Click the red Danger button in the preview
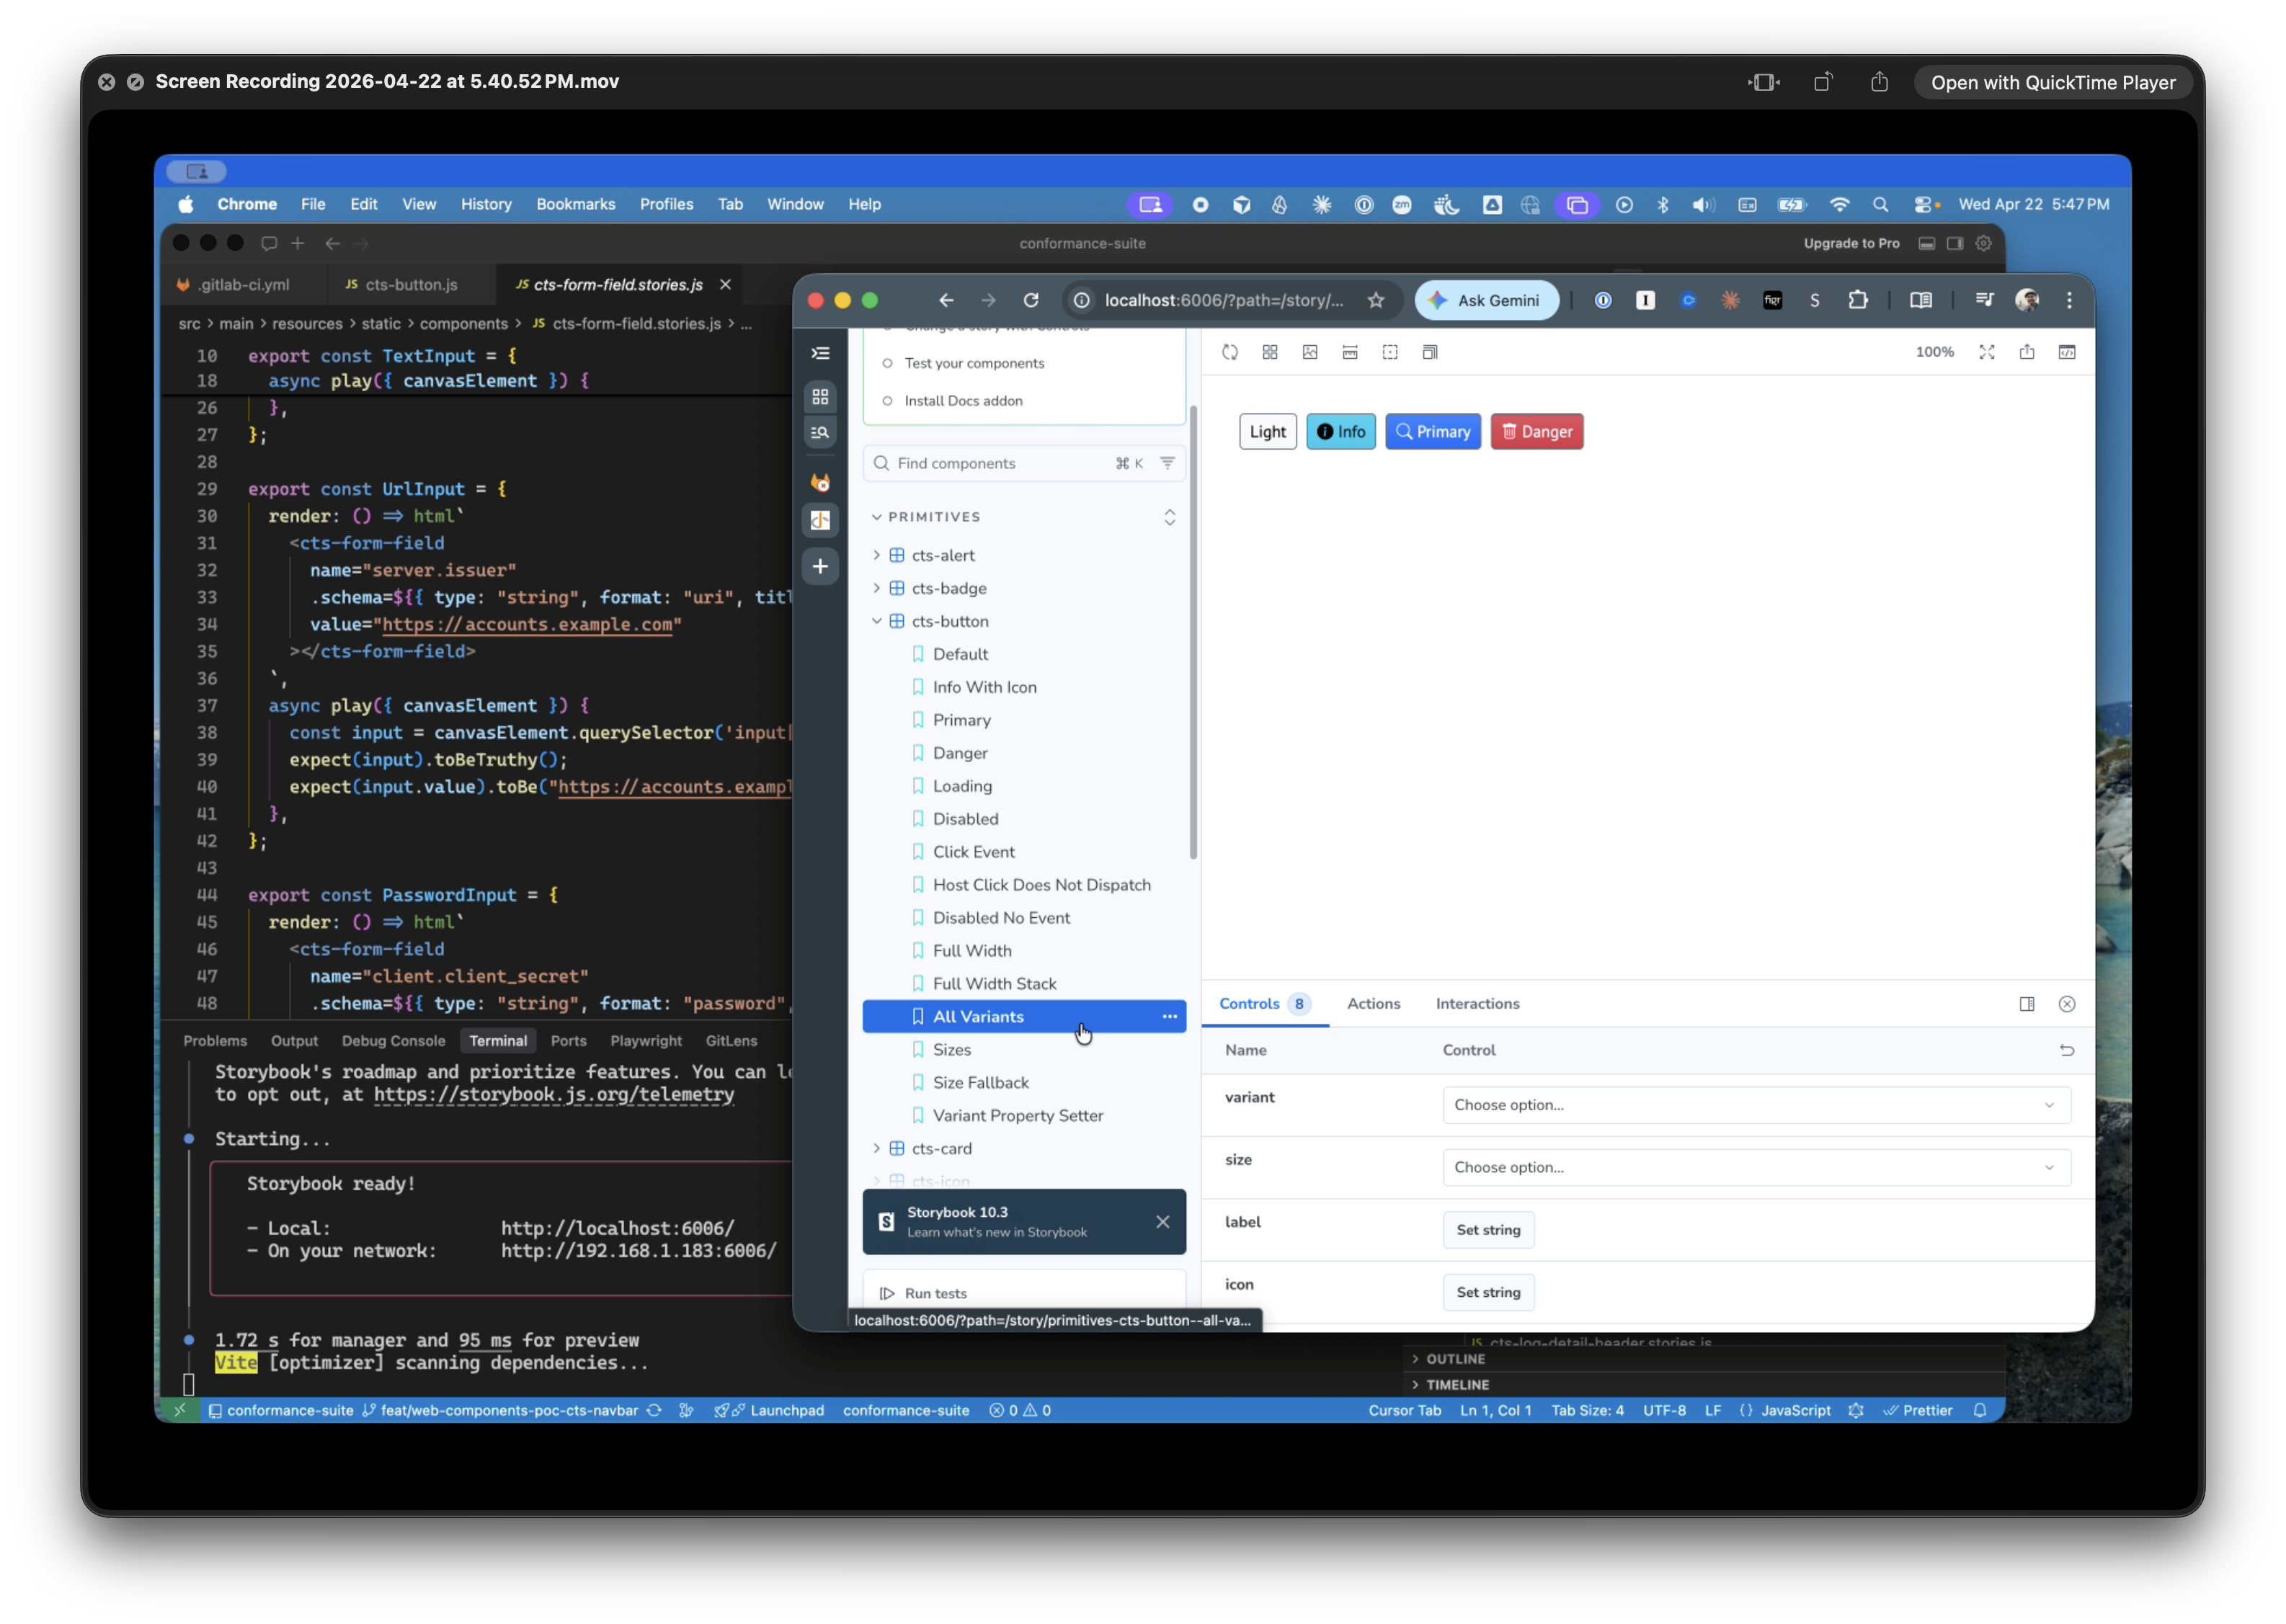Screen dimensions: 2286x1624 tap(1536, 432)
